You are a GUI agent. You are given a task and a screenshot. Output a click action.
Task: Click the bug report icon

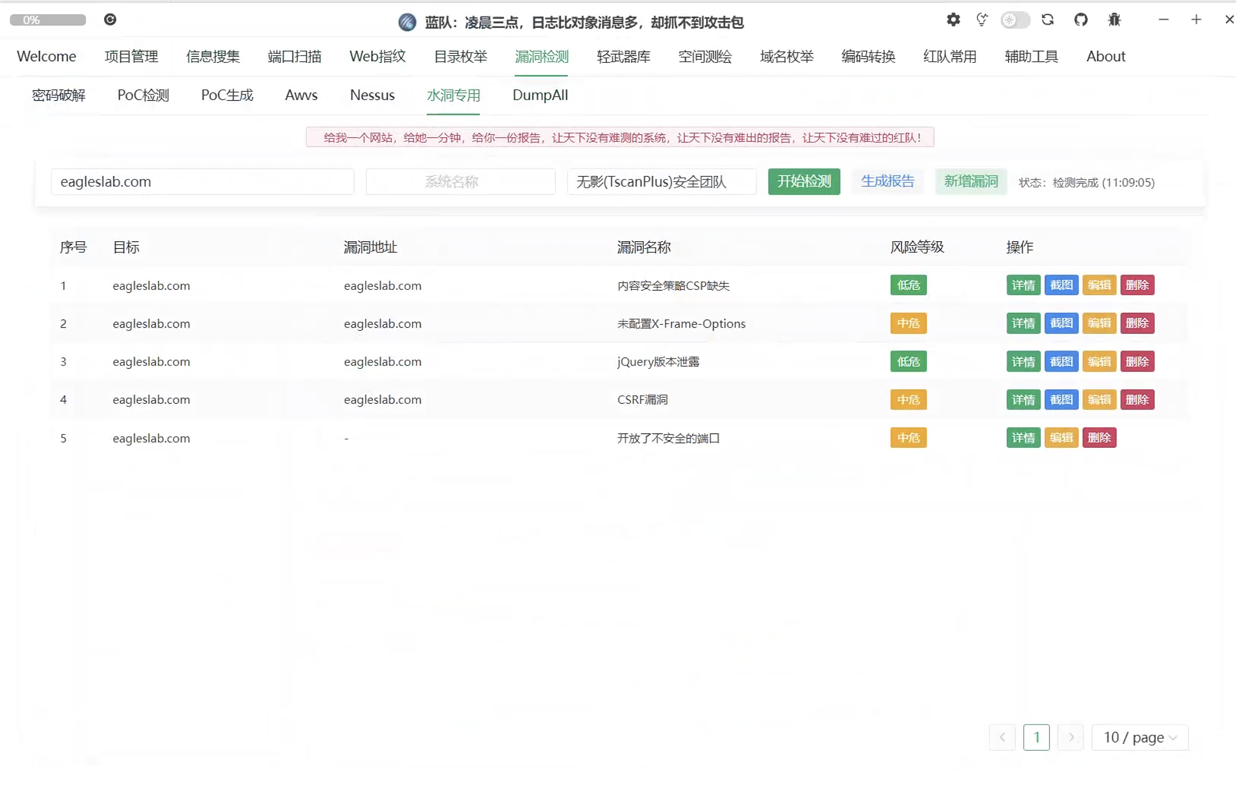click(1114, 20)
